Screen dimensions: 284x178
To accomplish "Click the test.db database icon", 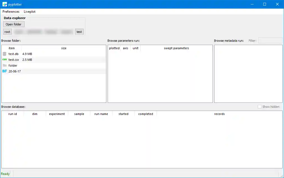I will click(x=4, y=54).
